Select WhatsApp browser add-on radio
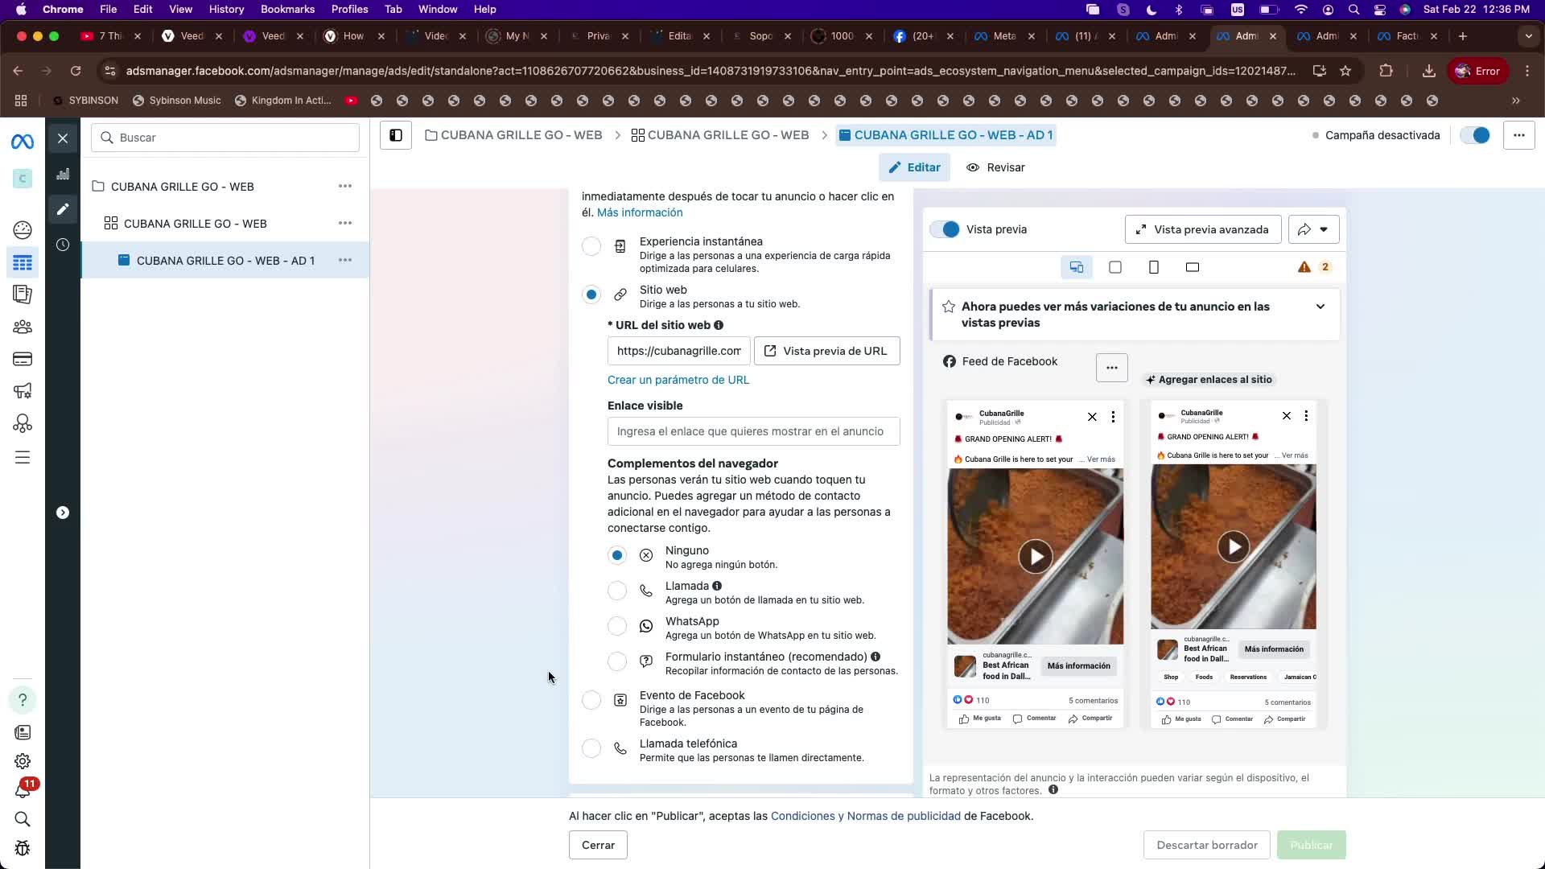This screenshot has height=869, width=1545. (x=617, y=626)
